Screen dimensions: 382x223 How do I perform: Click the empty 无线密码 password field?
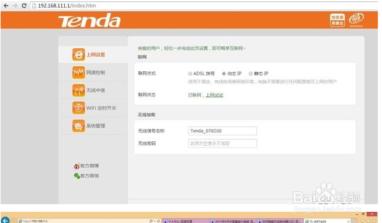coord(222,144)
